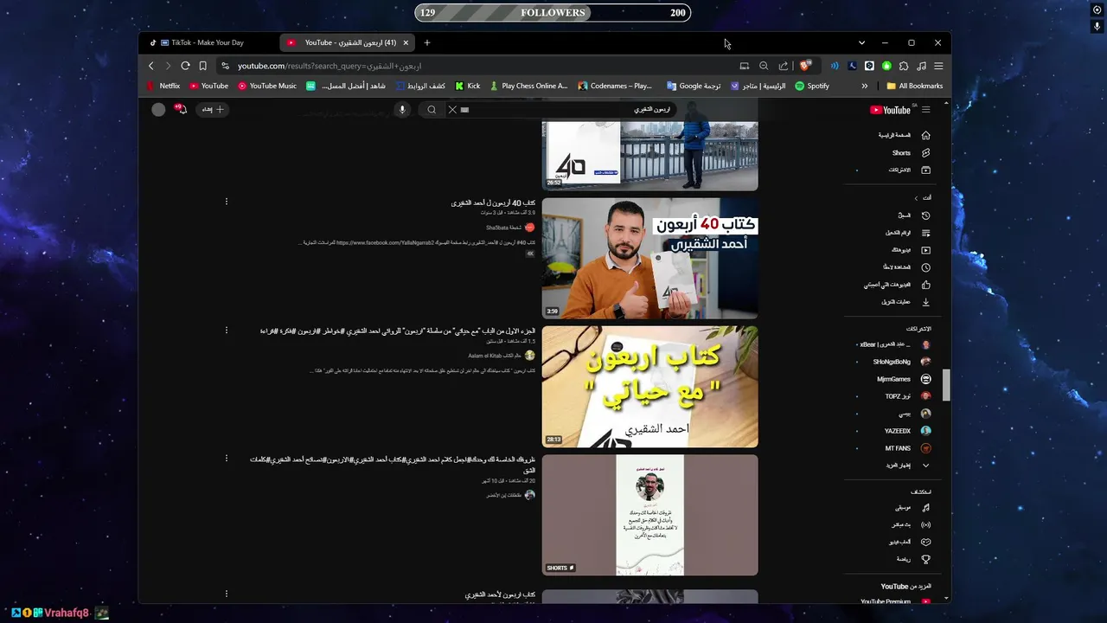Open YouTube Music bookmark

tap(267, 86)
